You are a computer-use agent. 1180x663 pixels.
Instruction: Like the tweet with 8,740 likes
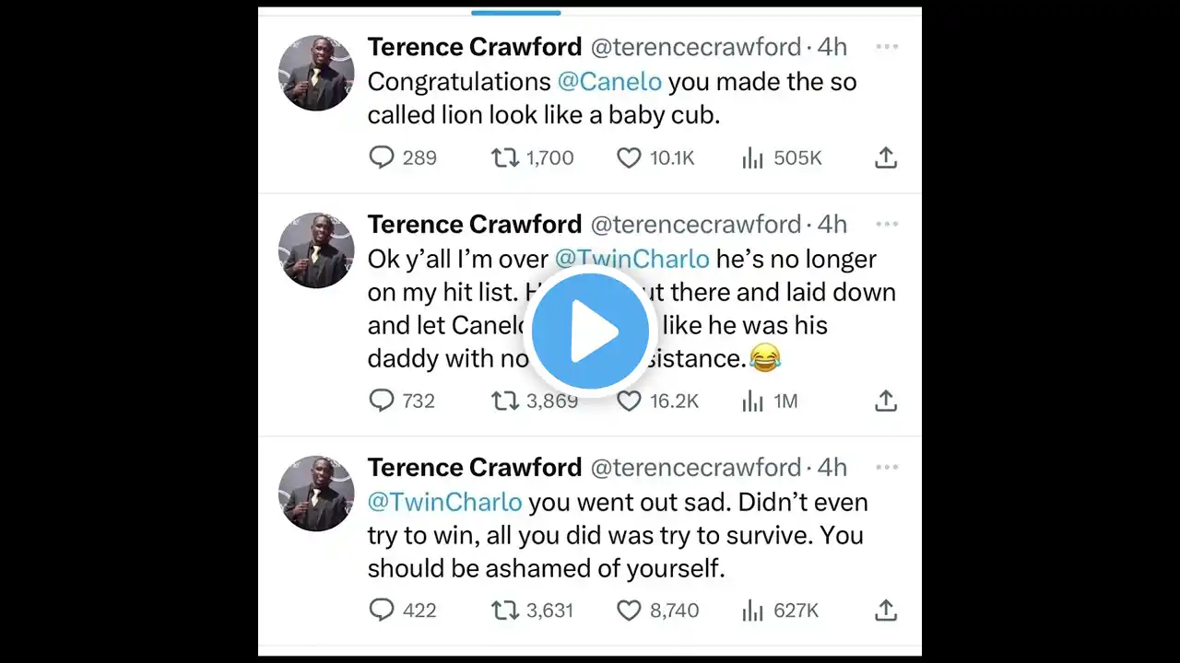click(x=629, y=611)
